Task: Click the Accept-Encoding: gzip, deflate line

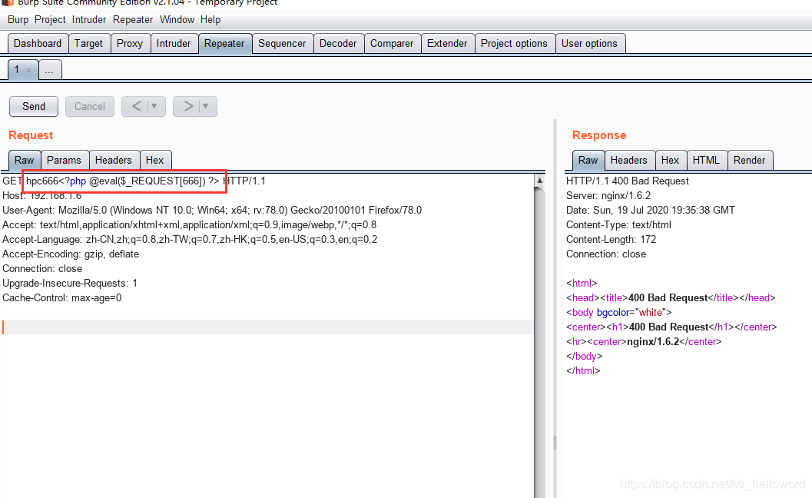Action: click(x=71, y=254)
